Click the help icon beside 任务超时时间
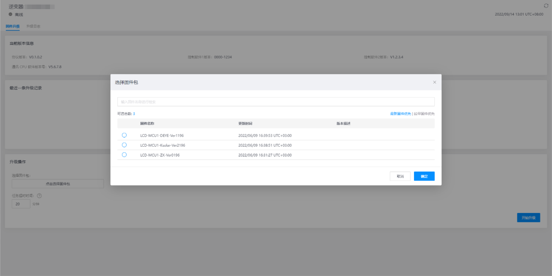This screenshot has height=276, width=552. (x=39, y=196)
